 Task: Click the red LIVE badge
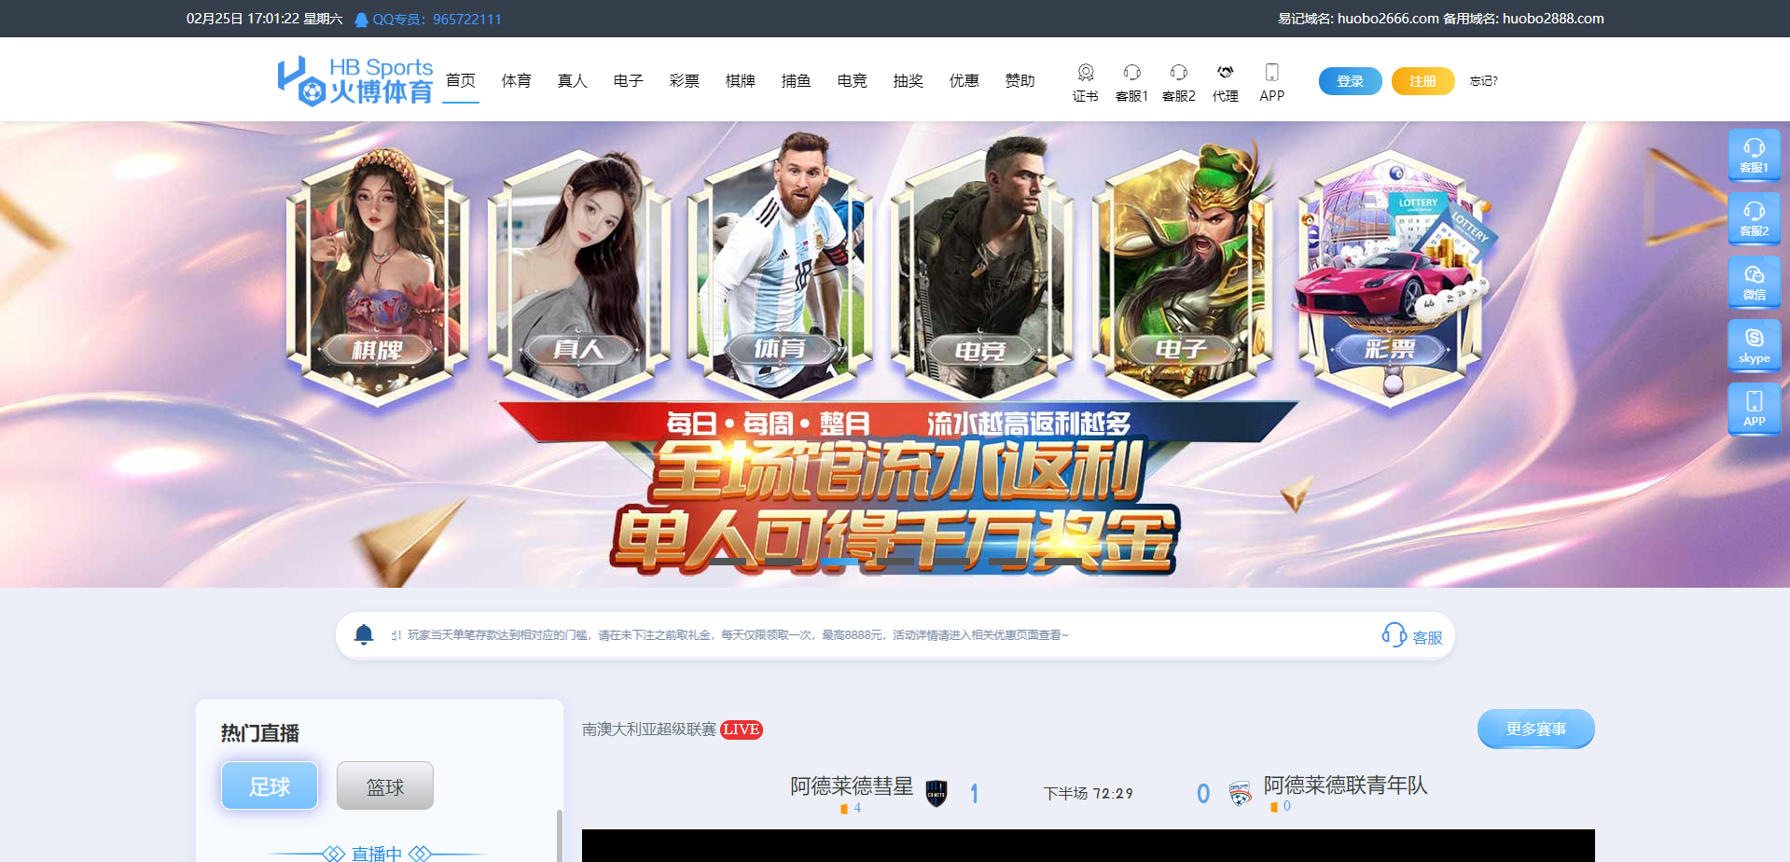[742, 730]
